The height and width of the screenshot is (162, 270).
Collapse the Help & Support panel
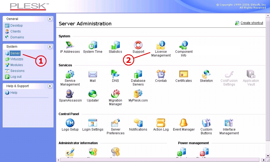(x=50, y=86)
